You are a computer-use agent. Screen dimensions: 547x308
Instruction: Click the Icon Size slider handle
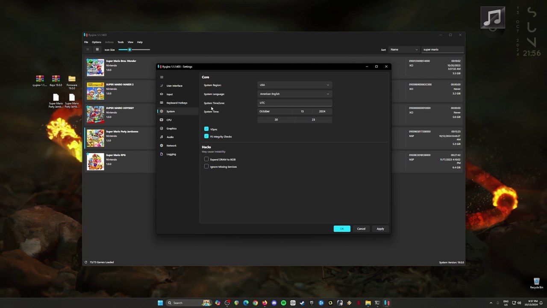tap(129, 50)
